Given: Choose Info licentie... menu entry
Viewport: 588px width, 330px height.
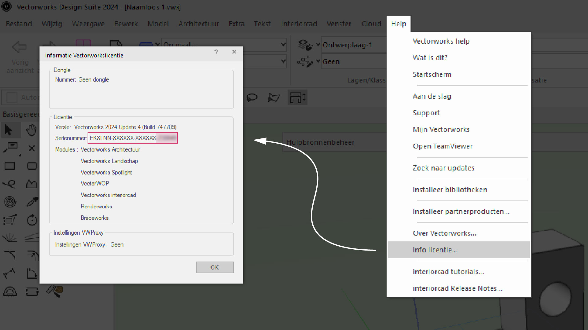Looking at the screenshot, I should tap(459, 250).
